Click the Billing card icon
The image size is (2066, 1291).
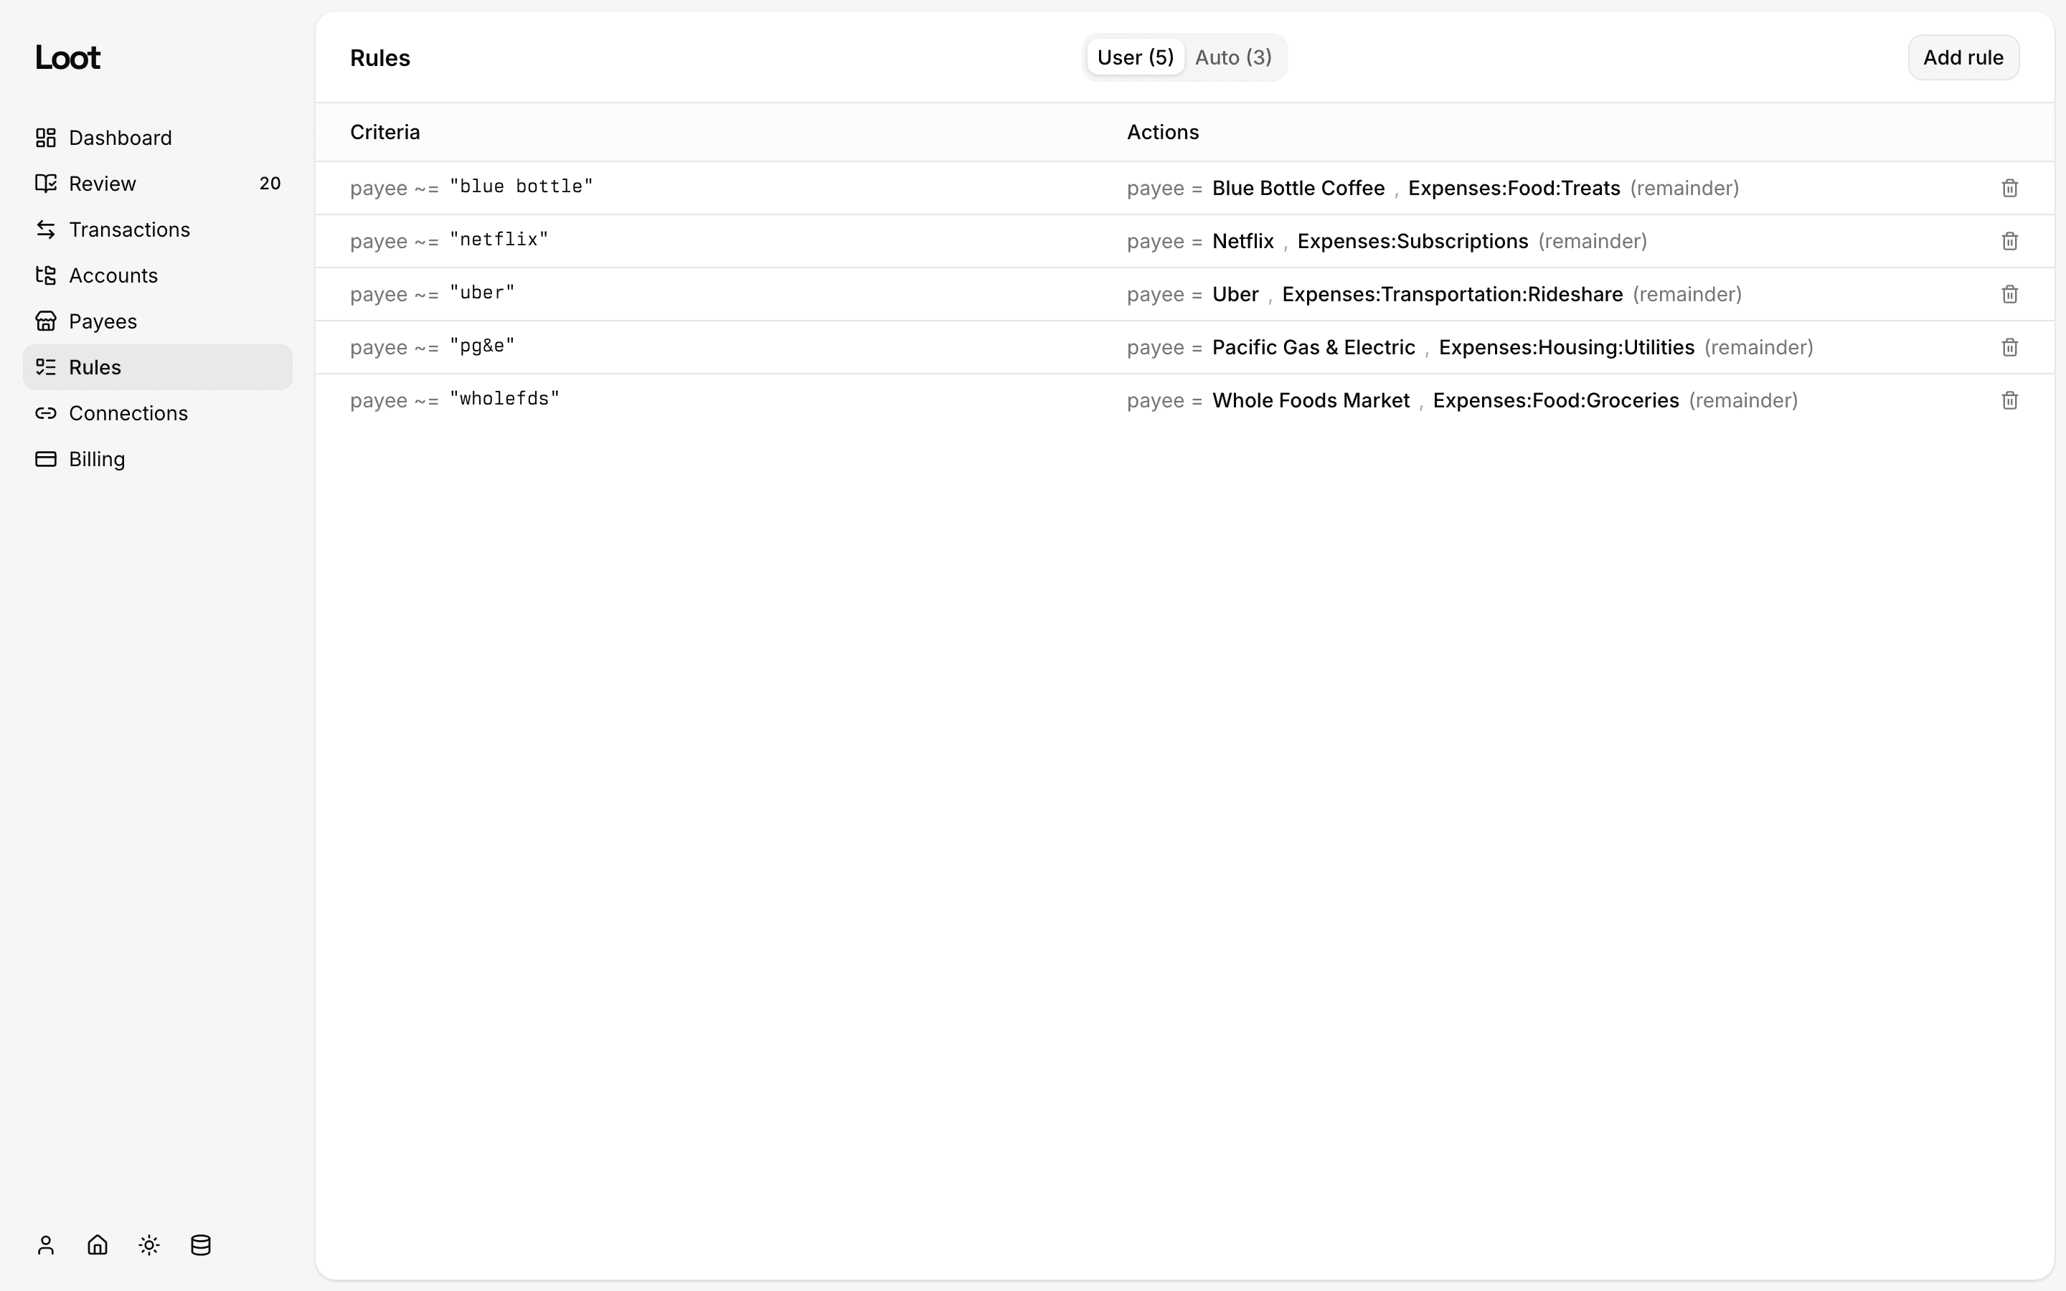point(45,459)
